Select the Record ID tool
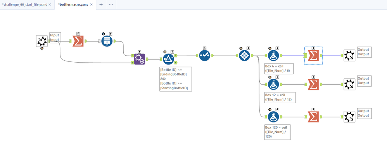Screen dimensions: 387x146 pyautogui.click(x=107, y=41)
